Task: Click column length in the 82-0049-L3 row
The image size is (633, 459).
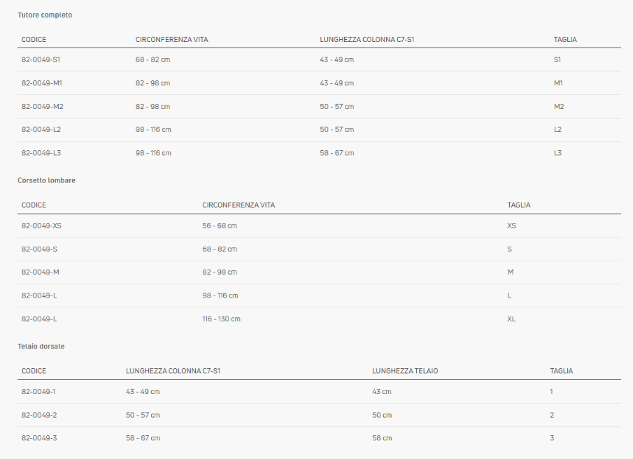Action: 336,153
